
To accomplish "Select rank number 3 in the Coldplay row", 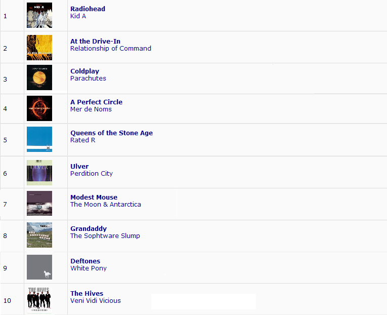I will pyautogui.click(x=5, y=80).
